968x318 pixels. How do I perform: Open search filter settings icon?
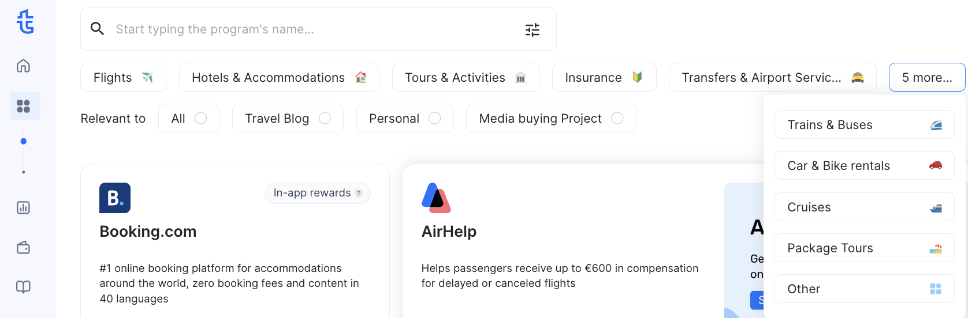533,30
